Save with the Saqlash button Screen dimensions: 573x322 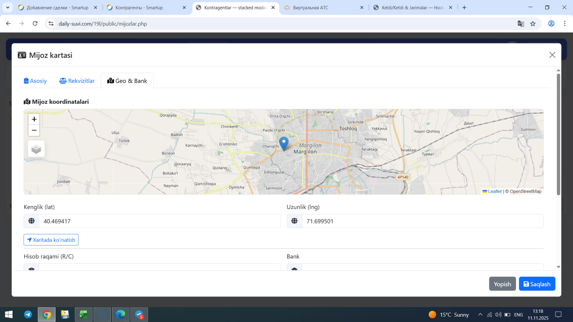pyautogui.click(x=537, y=284)
